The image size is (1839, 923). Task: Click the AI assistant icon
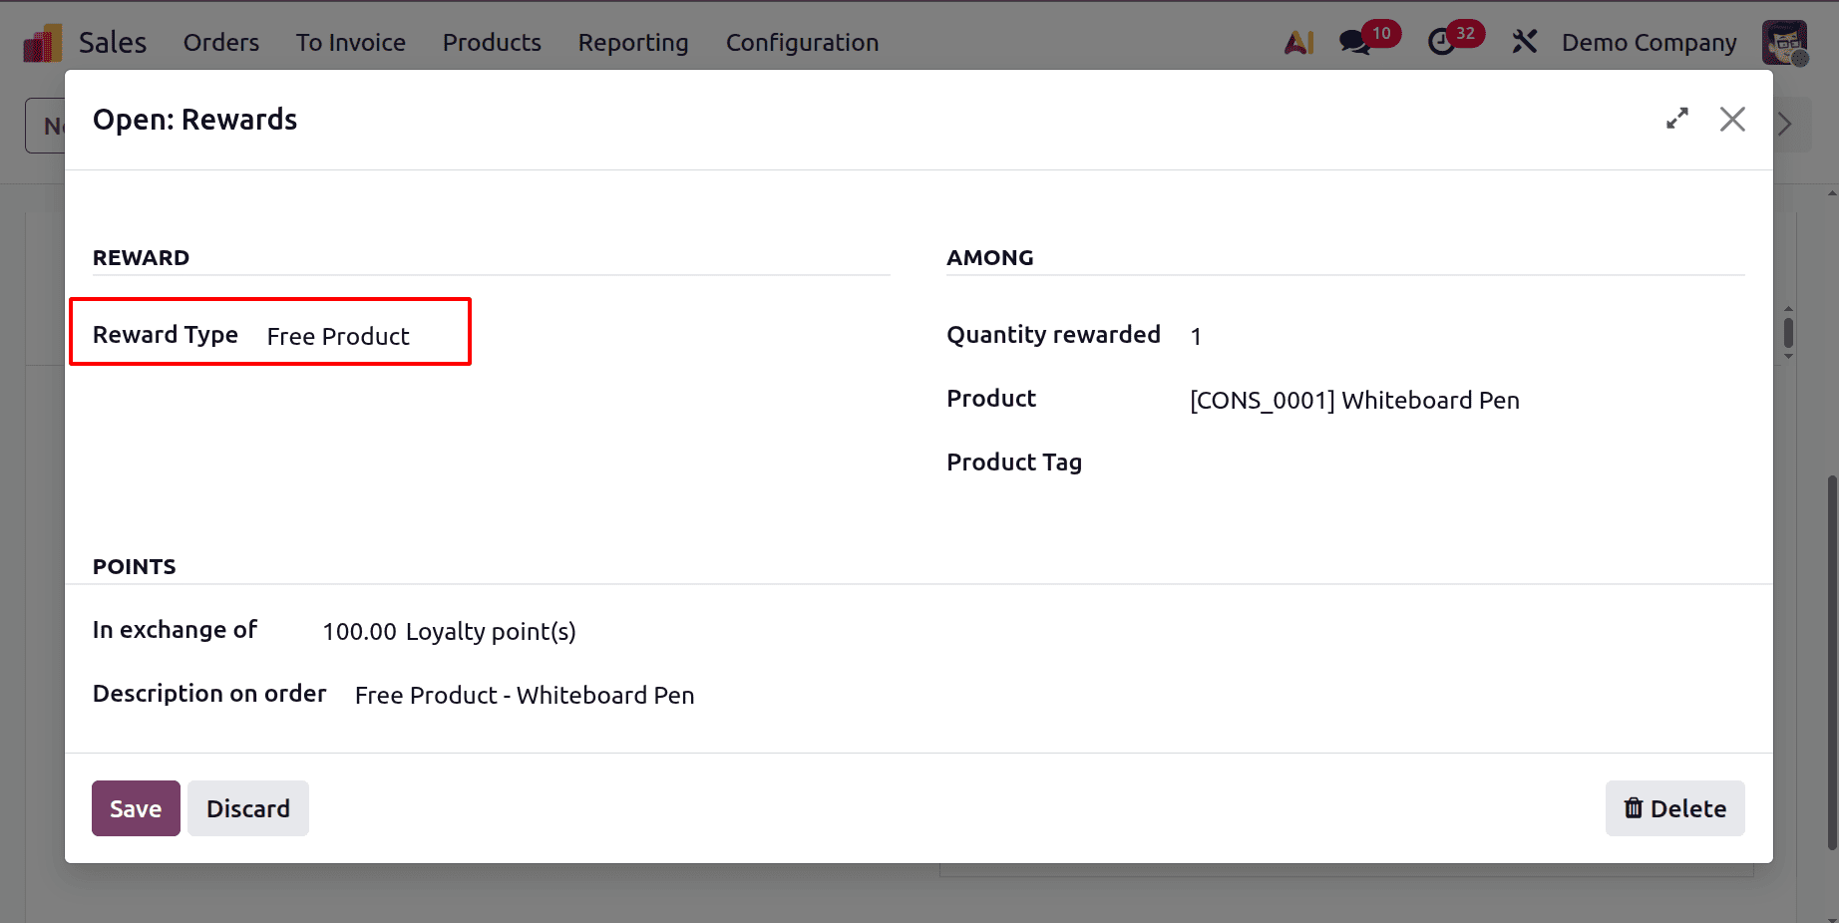(1298, 42)
